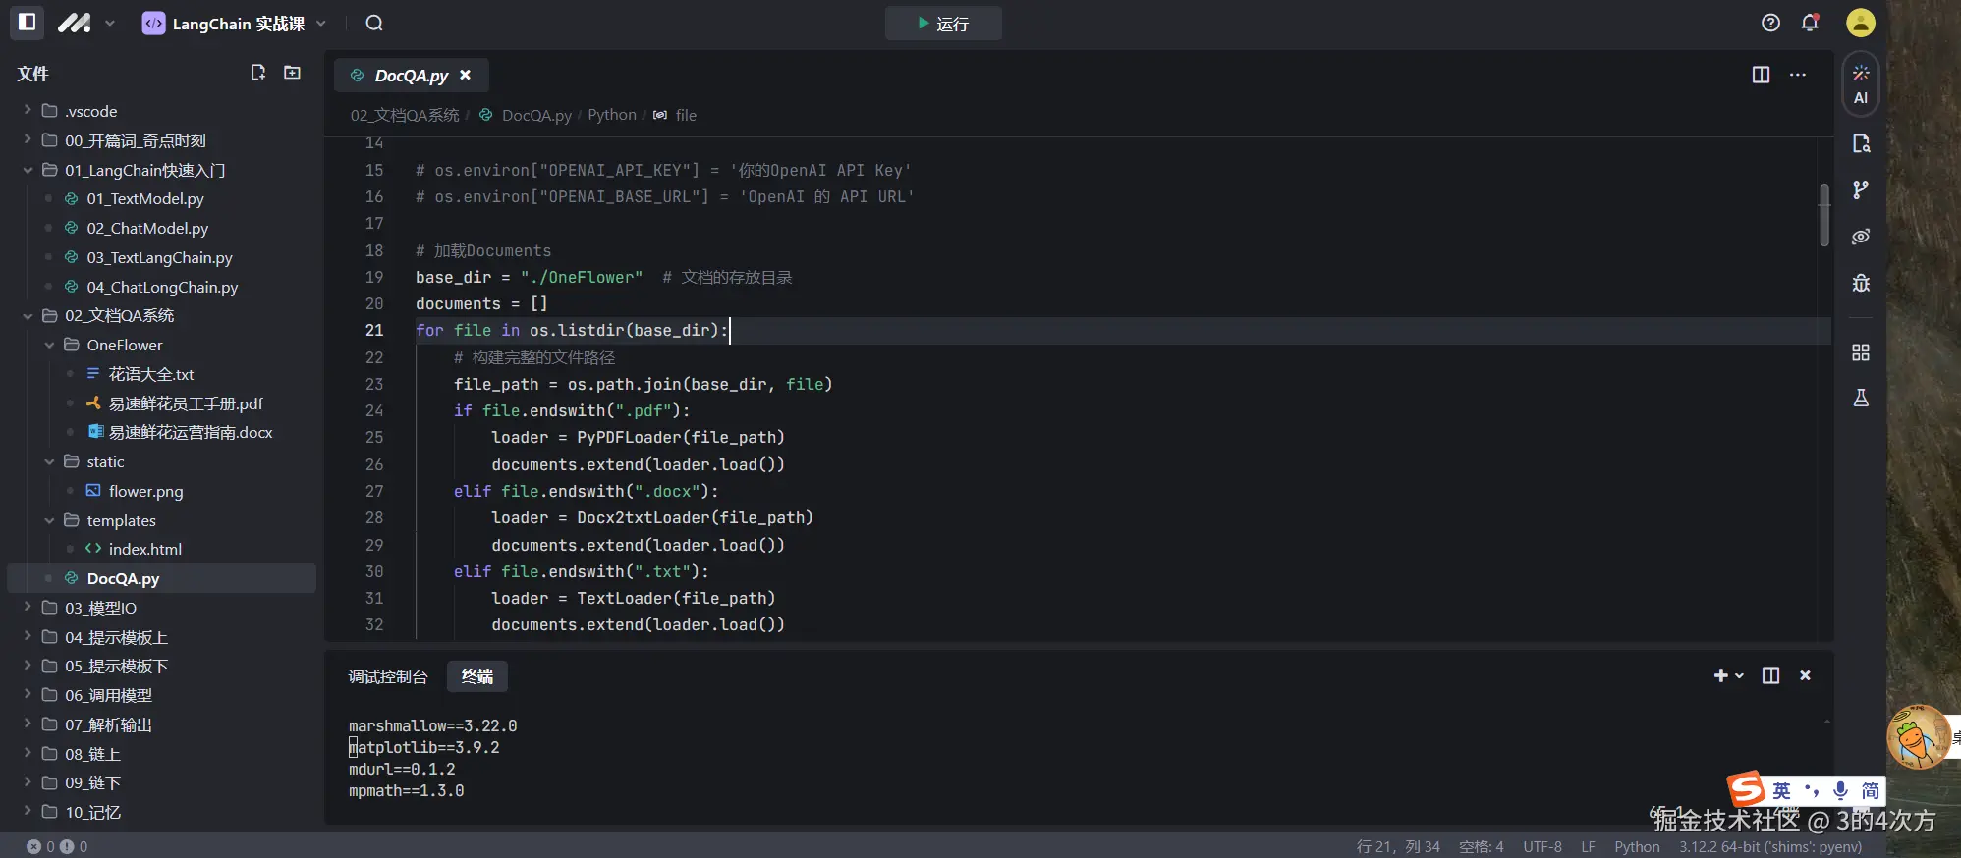The image size is (1961, 858).
Task: Open the help question mark icon
Action: [1770, 23]
